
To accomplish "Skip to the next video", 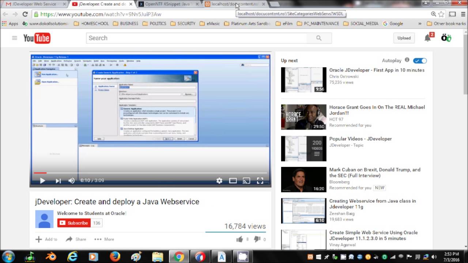I will tap(58, 180).
